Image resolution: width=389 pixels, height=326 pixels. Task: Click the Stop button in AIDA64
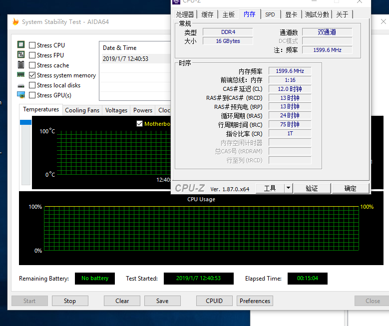(x=70, y=301)
